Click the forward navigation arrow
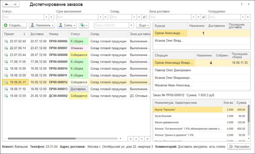Screen dimensions: 255x154 15,5
